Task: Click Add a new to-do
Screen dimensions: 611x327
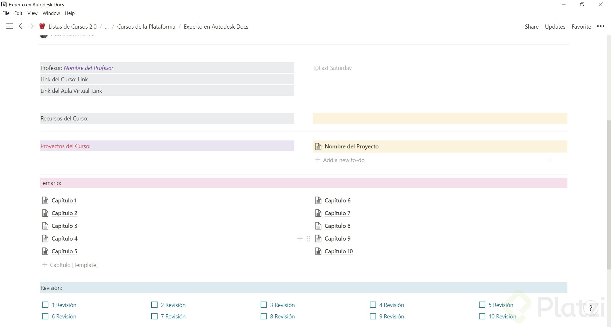Action: [x=344, y=160]
